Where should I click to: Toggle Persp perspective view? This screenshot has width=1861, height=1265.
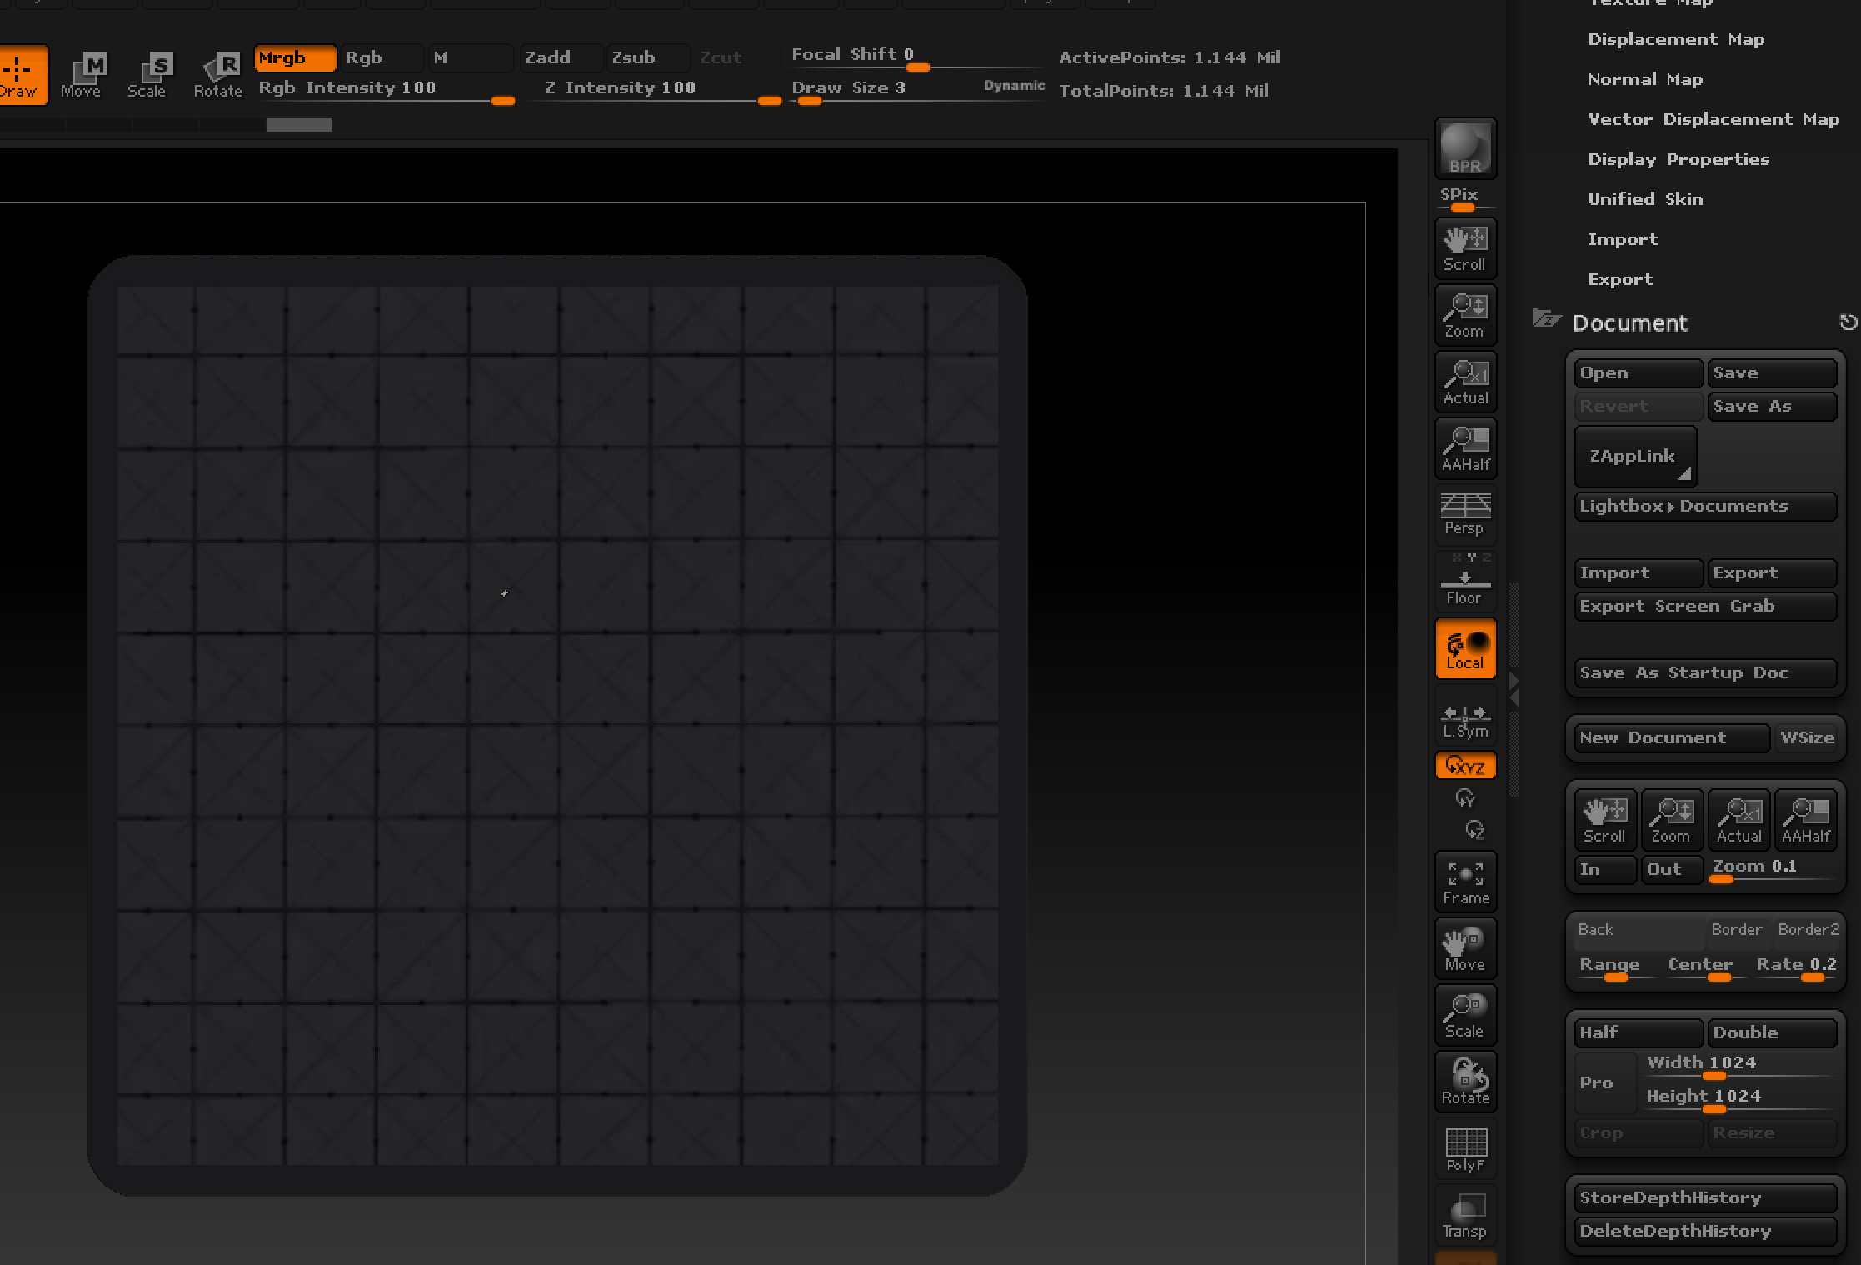click(1465, 513)
